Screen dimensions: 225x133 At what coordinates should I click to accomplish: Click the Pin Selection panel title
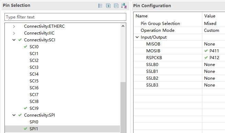coord(17,5)
